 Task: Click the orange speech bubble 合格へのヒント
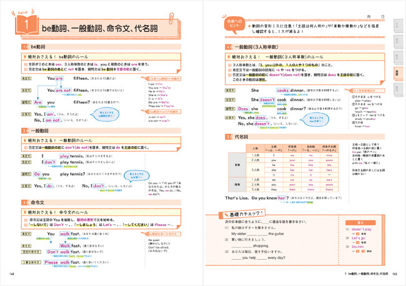pyautogui.click(x=234, y=24)
